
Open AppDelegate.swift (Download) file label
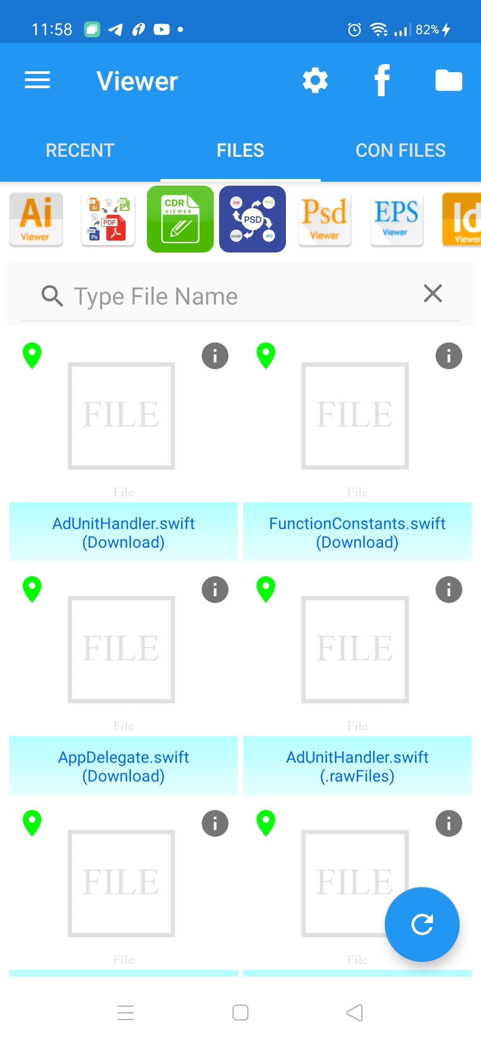[x=123, y=766]
